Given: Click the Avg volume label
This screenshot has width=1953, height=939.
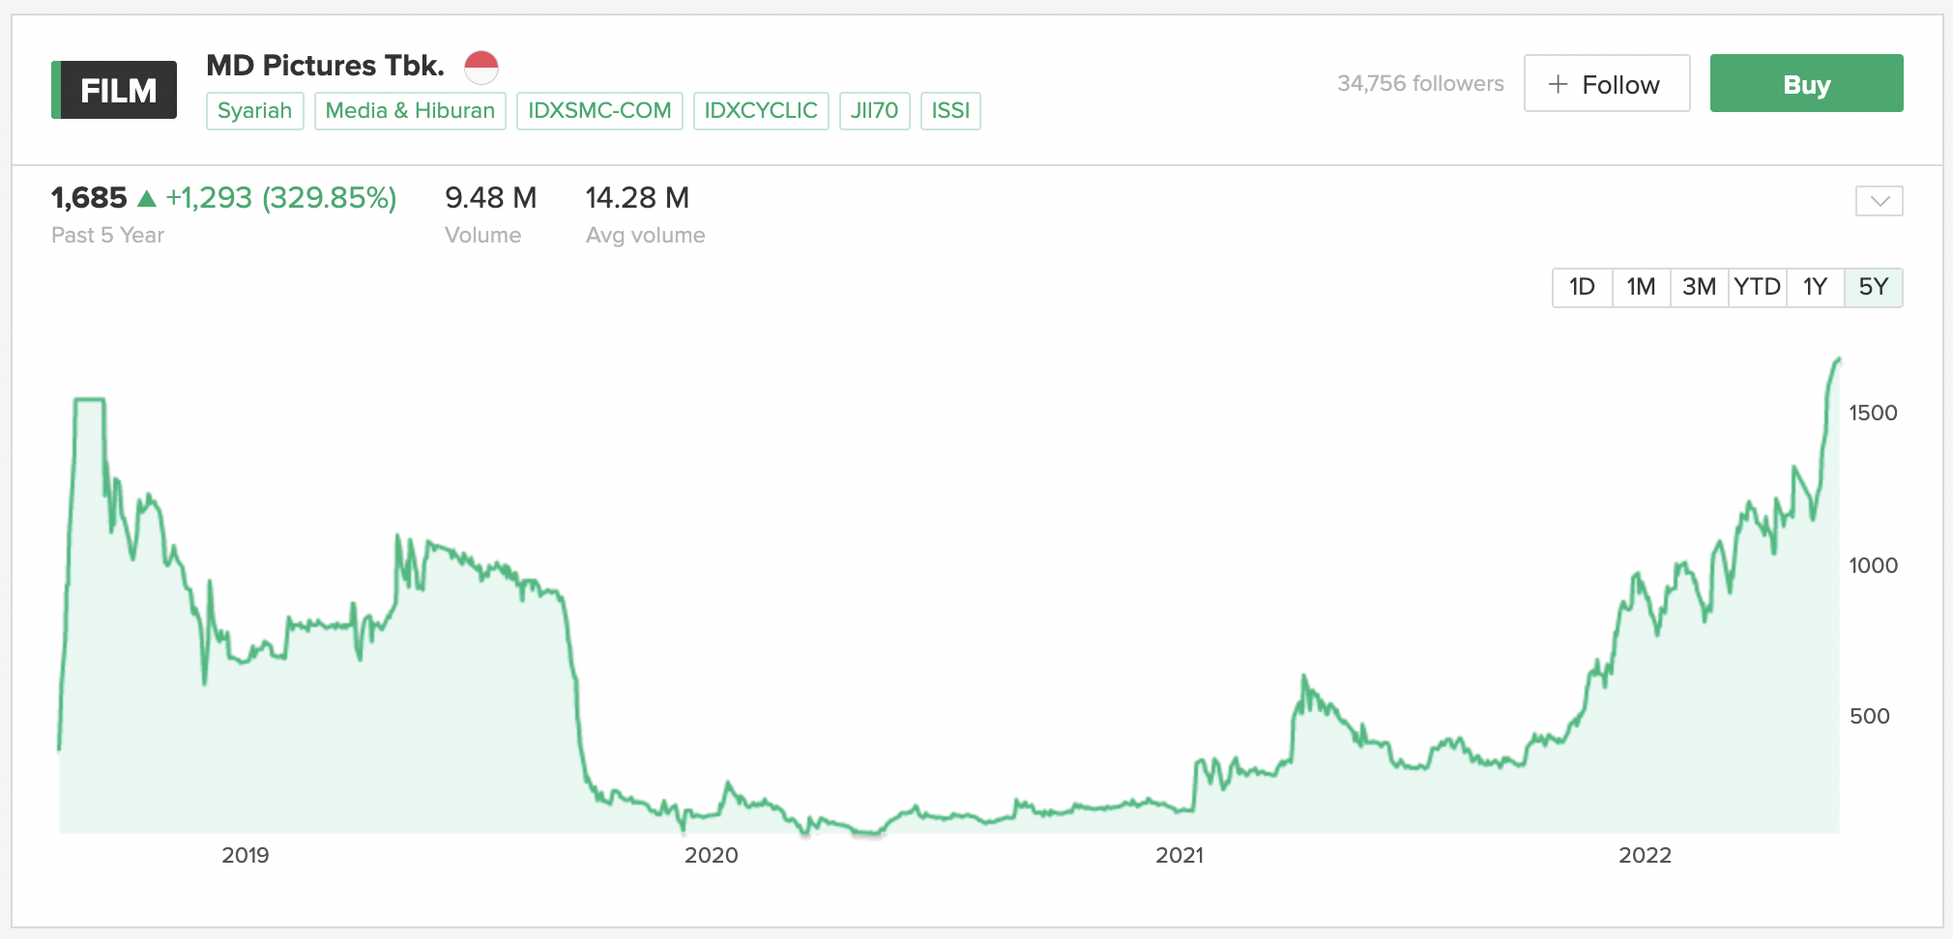Looking at the screenshot, I should [x=645, y=236].
